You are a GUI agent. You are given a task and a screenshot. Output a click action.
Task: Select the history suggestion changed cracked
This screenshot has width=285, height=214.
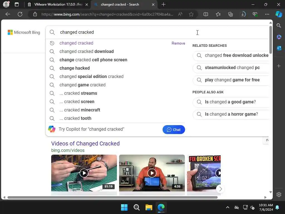click(x=76, y=43)
